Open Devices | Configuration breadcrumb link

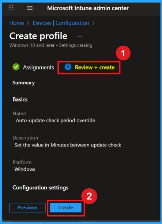click(x=61, y=23)
